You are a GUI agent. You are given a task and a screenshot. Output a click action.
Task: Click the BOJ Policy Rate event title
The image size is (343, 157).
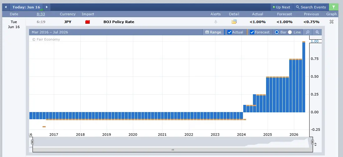119,22
